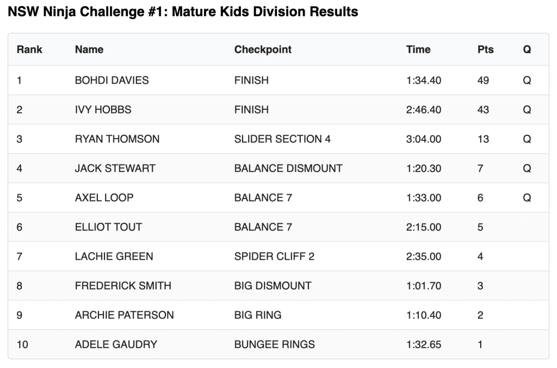The width and height of the screenshot is (557, 368).
Task: Click the Rank column header
Action: tap(29, 49)
